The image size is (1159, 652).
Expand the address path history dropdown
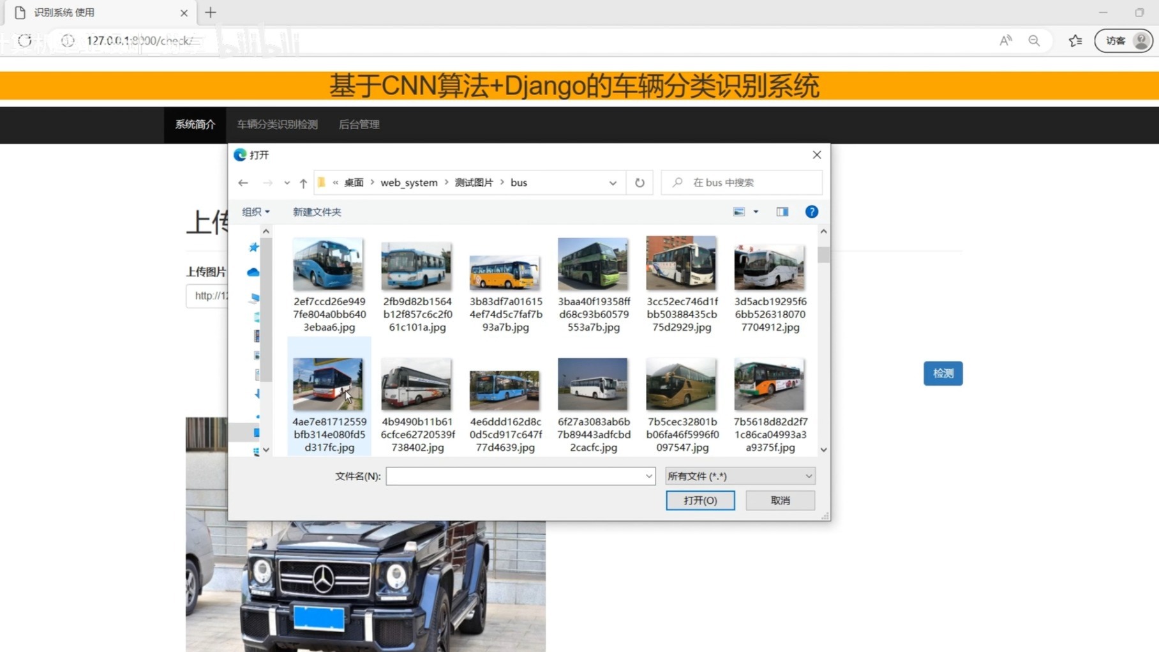click(613, 183)
